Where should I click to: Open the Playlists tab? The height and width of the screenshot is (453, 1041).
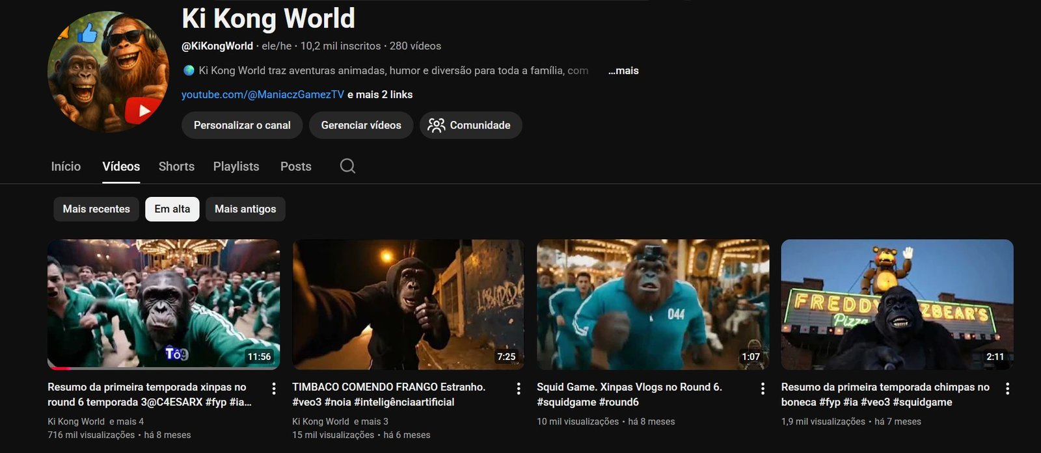pyautogui.click(x=236, y=166)
